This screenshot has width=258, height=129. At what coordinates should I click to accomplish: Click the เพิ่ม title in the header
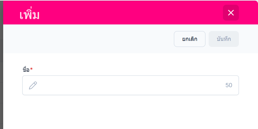29,14
